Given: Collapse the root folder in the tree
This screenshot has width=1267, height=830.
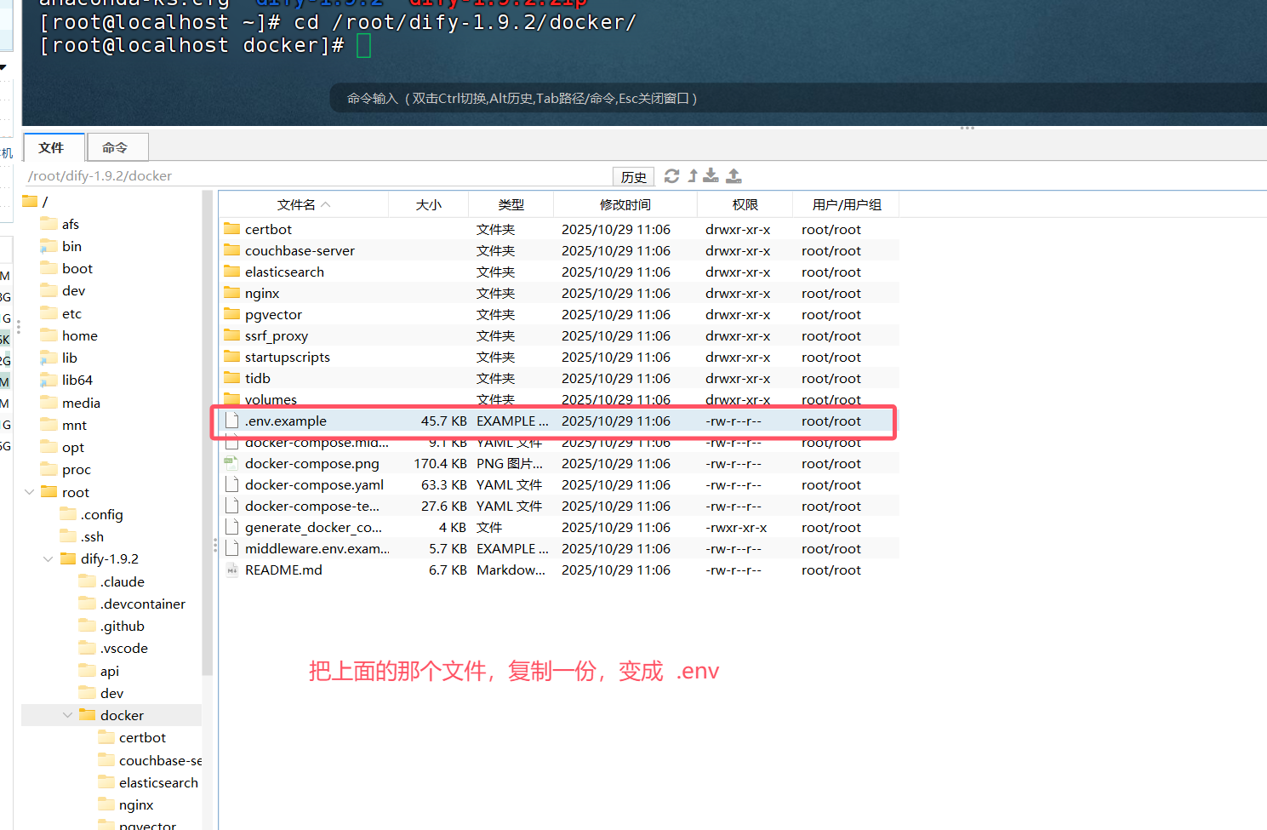Looking at the screenshot, I should (x=30, y=492).
